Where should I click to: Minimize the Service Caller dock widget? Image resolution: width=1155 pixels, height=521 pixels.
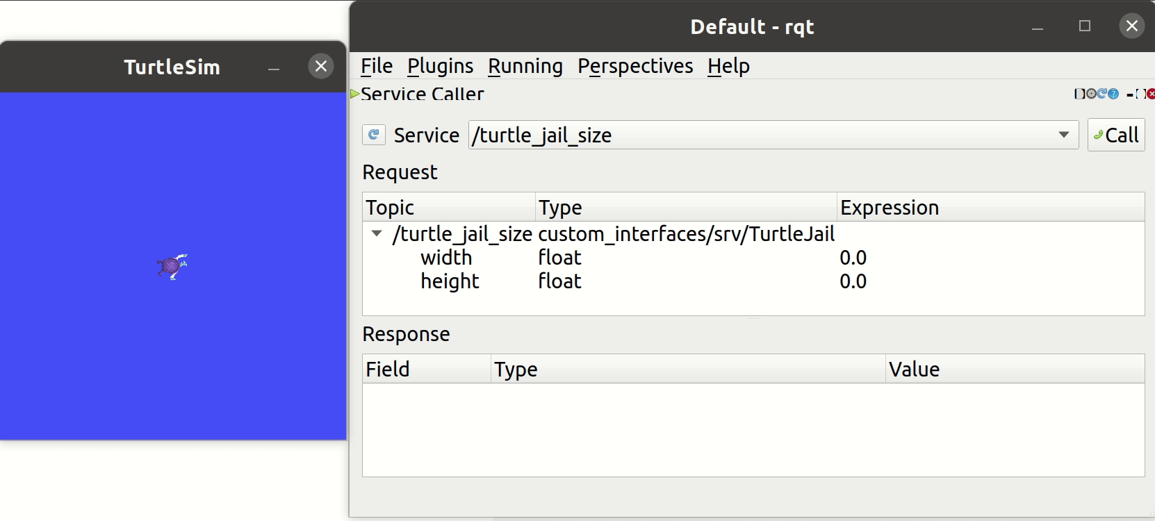pos(1130,94)
